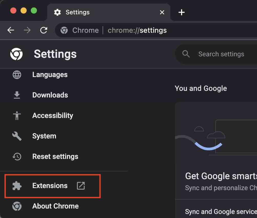This screenshot has height=218, width=257.
Task: Click the external link icon beside Extensions
Action: click(x=81, y=186)
